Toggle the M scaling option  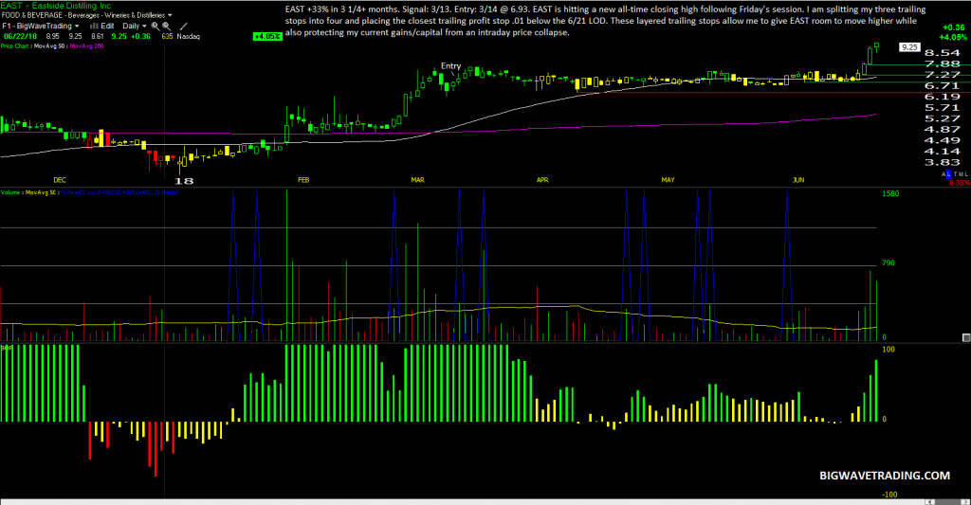pyautogui.click(x=961, y=174)
